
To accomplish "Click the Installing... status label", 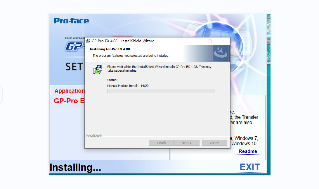I will [75, 168].
